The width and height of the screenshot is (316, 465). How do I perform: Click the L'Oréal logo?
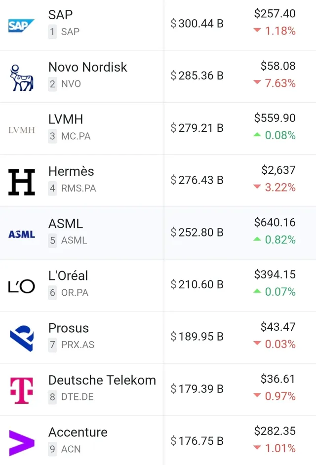pos(21,286)
